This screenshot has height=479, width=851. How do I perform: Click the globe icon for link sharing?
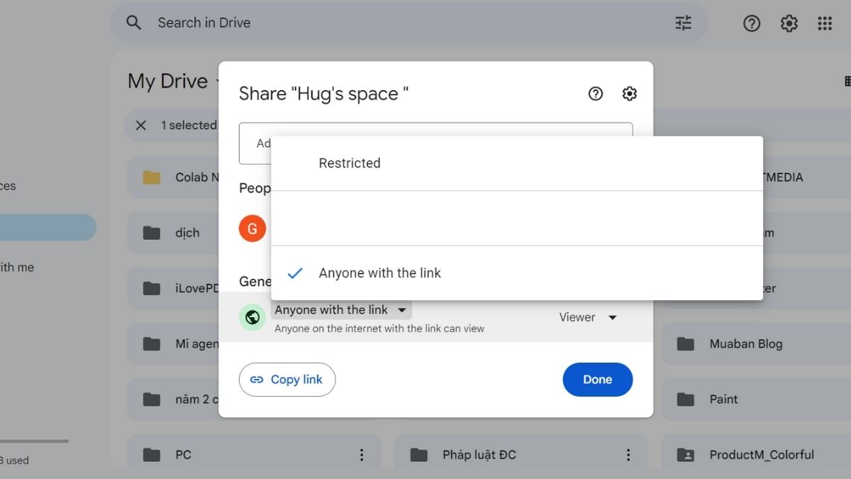(252, 317)
